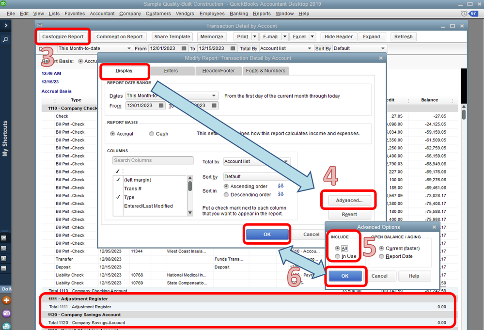484x330 pixels.
Task: Expand the Print button dropdown arrow
Action: [255, 37]
